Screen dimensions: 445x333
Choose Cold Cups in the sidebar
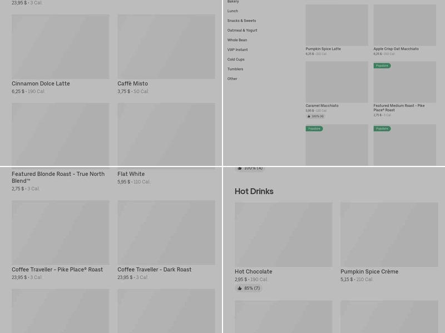pyautogui.click(x=236, y=59)
